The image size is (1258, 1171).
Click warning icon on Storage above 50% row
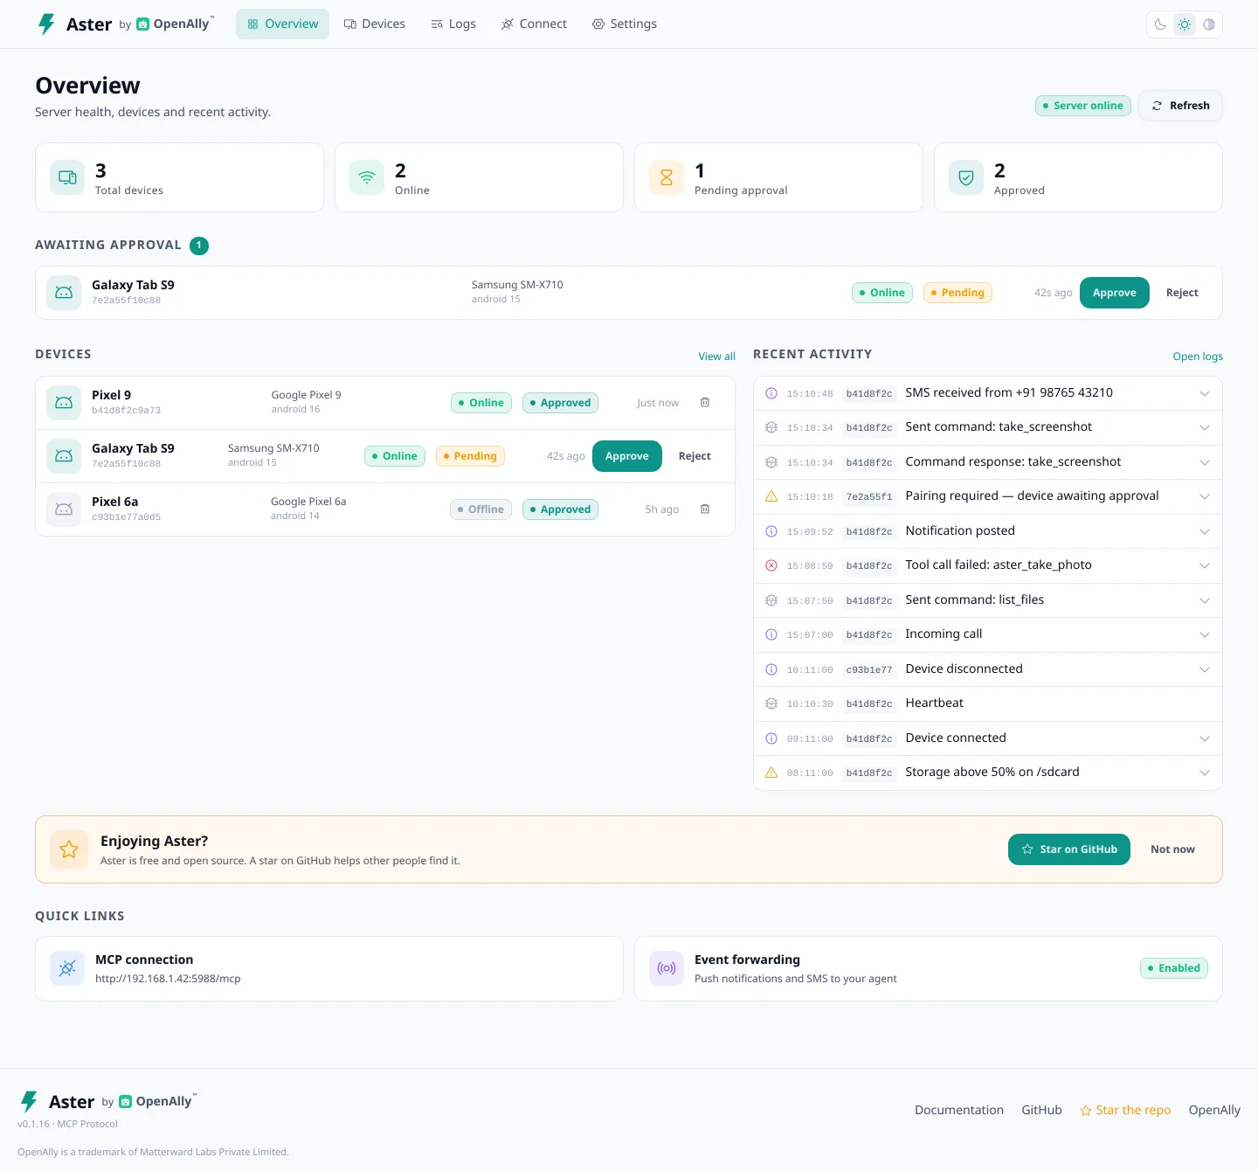(x=771, y=773)
